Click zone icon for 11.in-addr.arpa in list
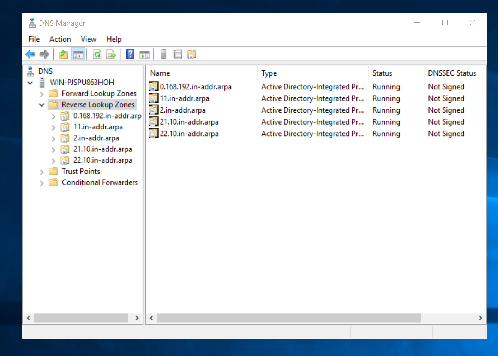The image size is (498, 356). [x=154, y=98]
